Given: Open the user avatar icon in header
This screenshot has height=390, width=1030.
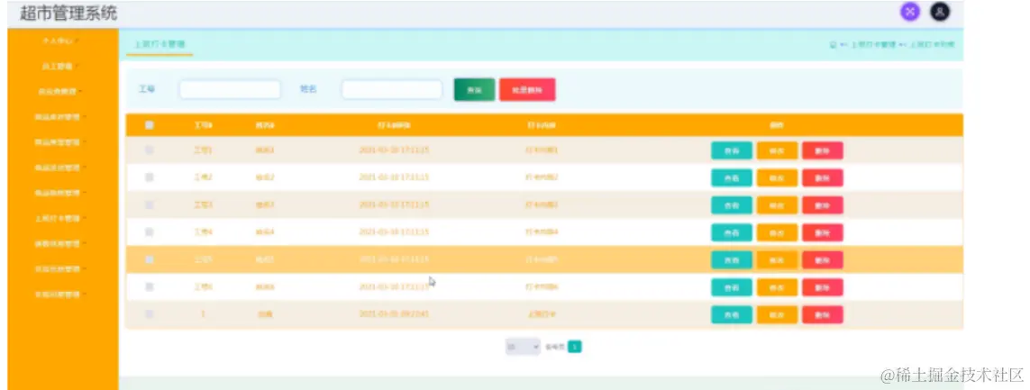Looking at the screenshot, I should [x=941, y=11].
